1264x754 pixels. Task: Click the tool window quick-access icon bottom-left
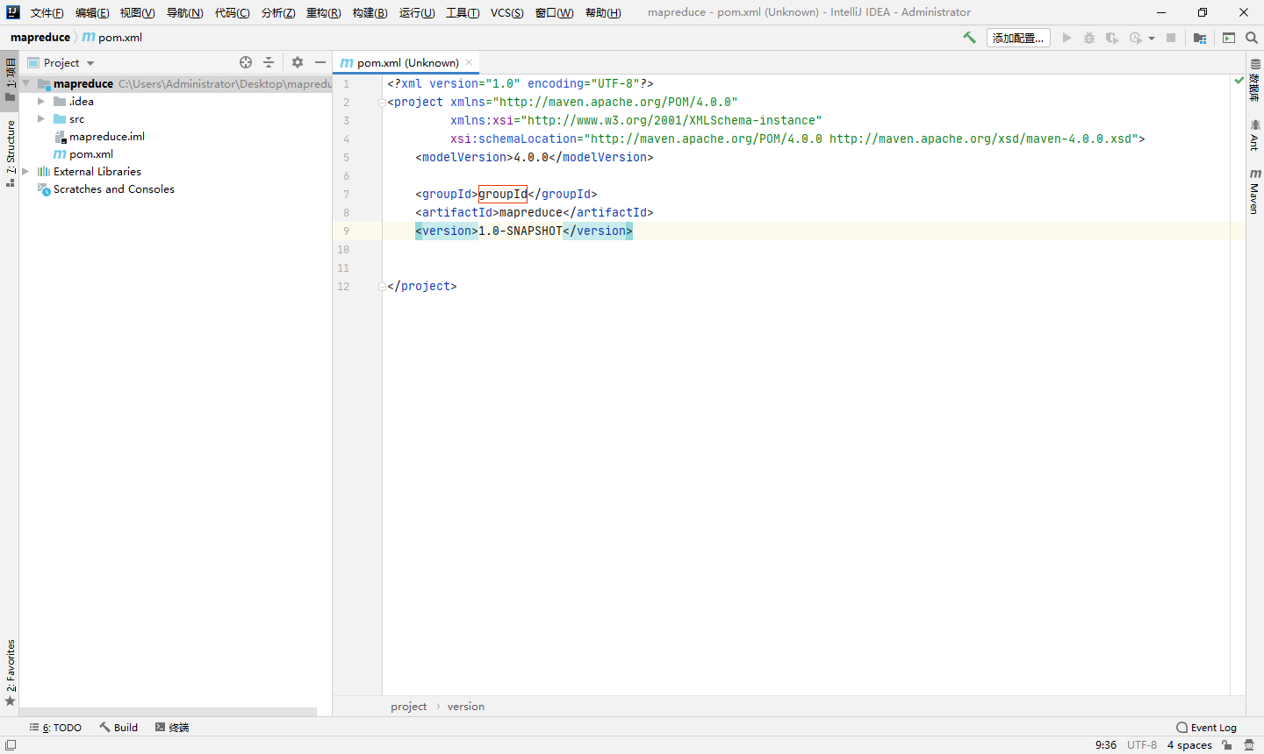coord(10,744)
